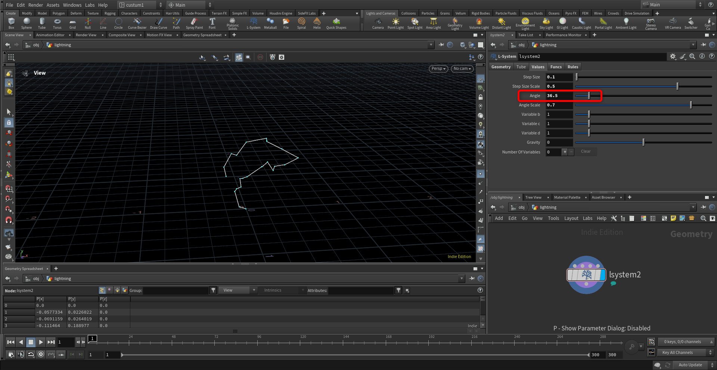Image resolution: width=717 pixels, height=370 pixels.
Task: Click the Spiral shelf tool
Action: tap(301, 23)
